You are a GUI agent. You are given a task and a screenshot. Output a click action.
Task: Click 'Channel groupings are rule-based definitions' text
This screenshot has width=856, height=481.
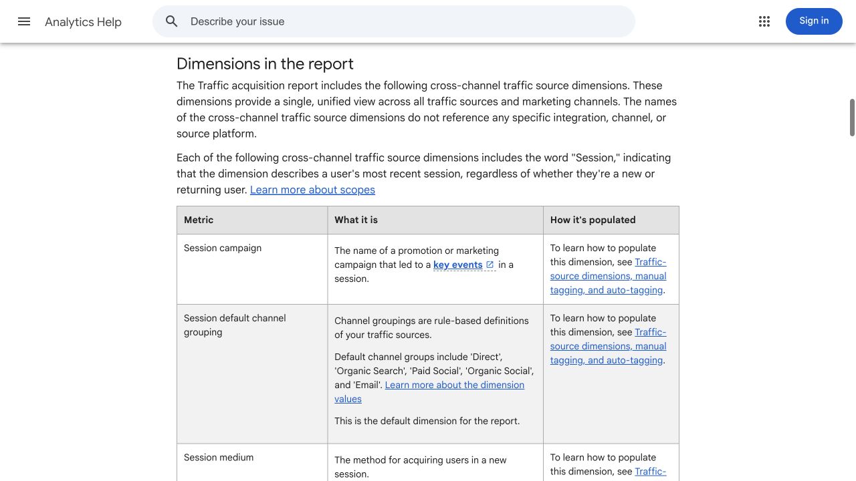(x=431, y=321)
